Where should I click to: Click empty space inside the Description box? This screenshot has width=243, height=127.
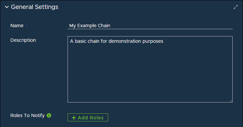150,73
